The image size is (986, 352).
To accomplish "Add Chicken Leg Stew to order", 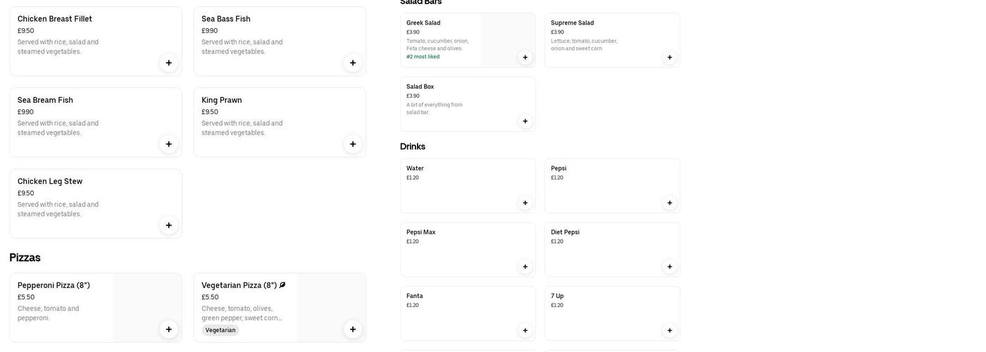I will [169, 225].
